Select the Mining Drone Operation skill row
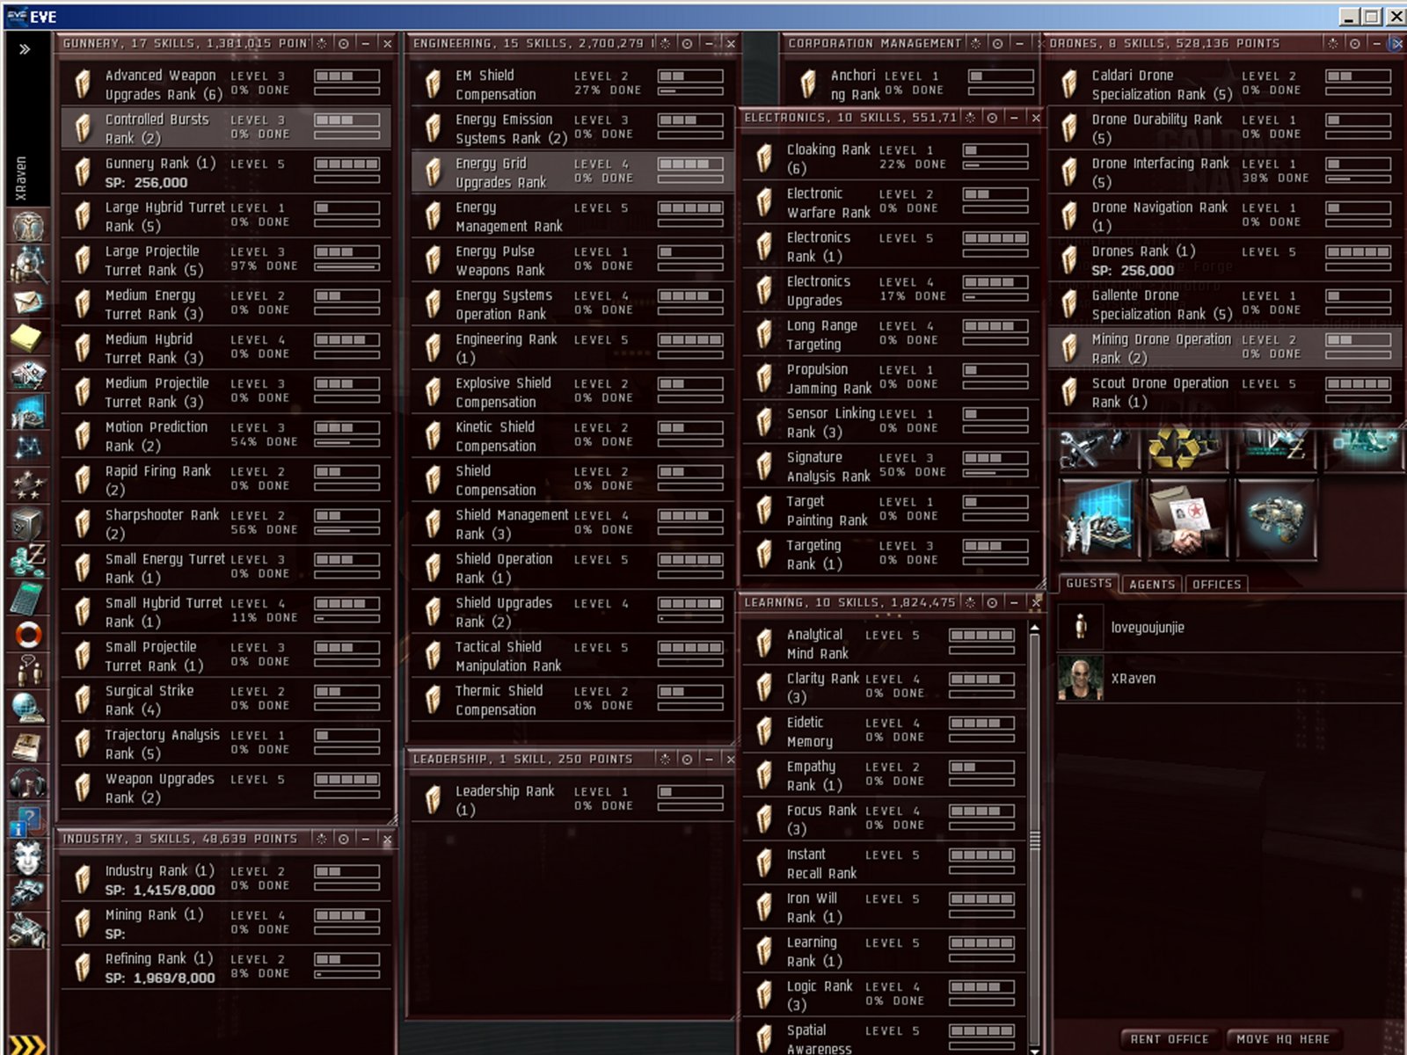Image resolution: width=1407 pixels, height=1055 pixels. (x=1225, y=348)
